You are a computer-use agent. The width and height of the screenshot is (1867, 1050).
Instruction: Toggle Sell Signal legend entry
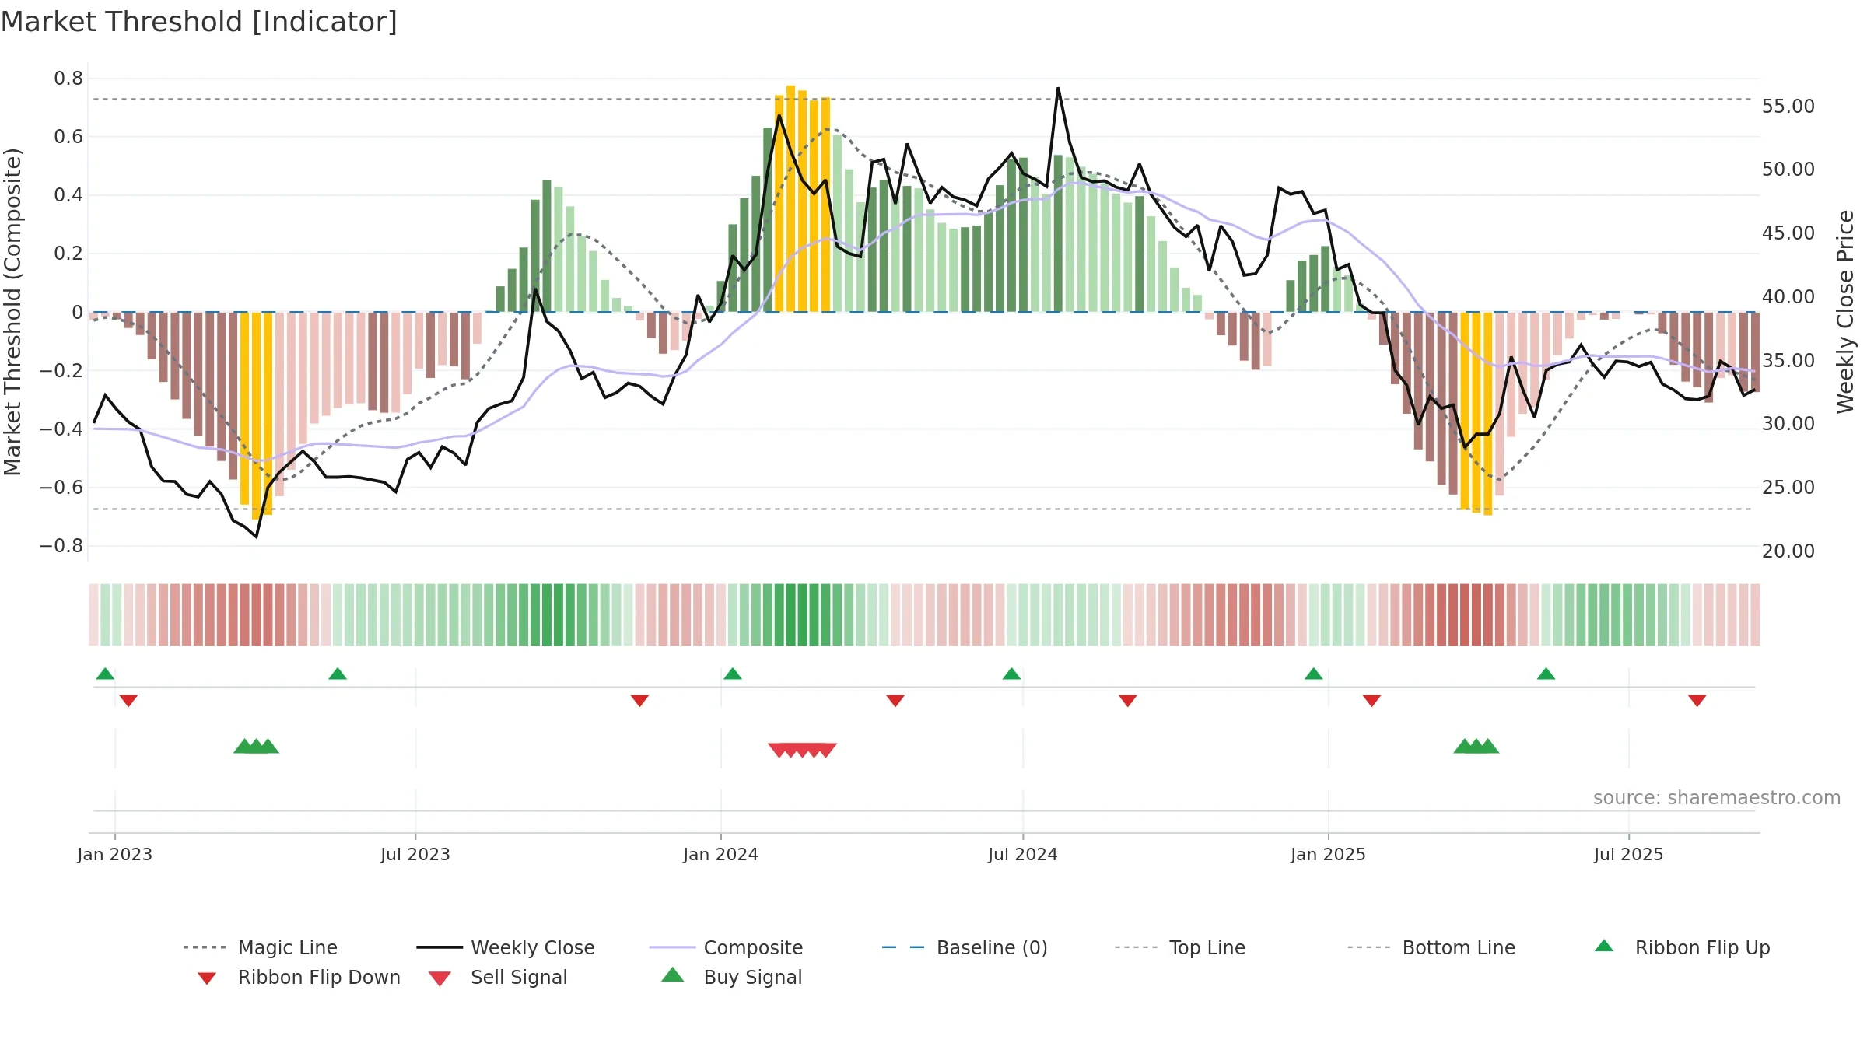click(498, 977)
